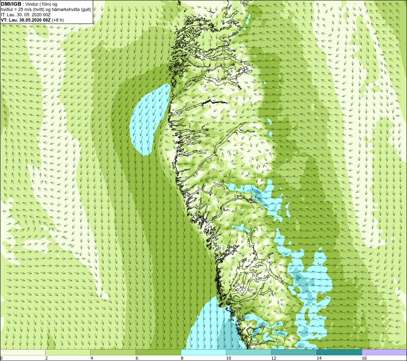
Task: Click the dark teal 14–16 m/s legend swatch
Action: coord(339,352)
